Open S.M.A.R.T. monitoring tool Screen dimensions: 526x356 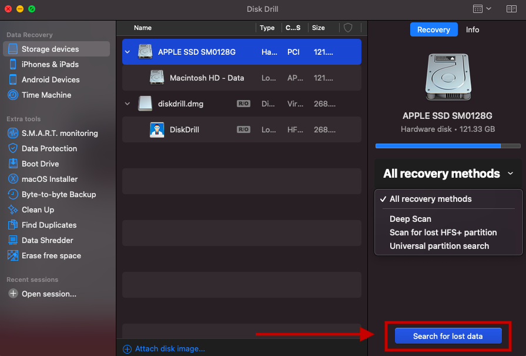60,134
